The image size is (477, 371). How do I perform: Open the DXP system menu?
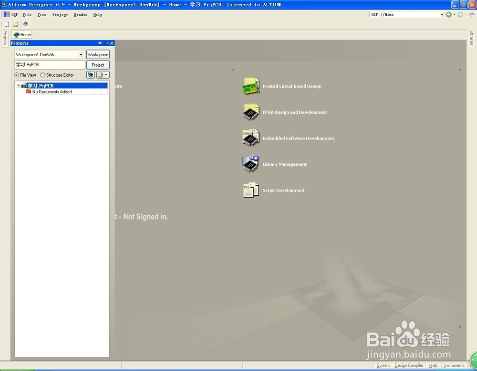11,15
